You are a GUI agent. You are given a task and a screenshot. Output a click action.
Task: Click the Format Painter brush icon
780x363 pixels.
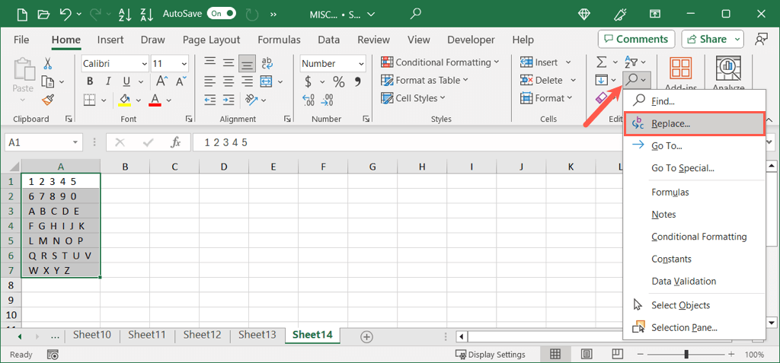(47, 99)
